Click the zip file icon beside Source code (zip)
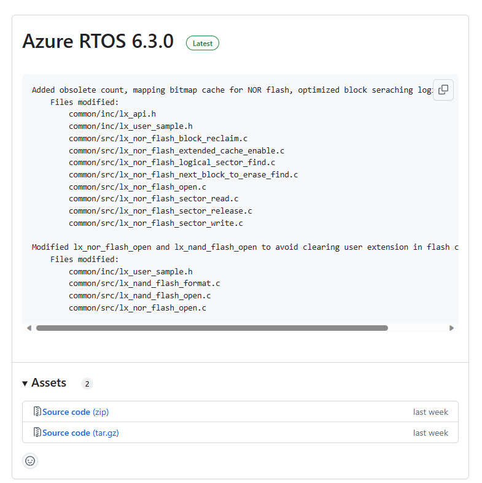Viewport: 482px width, 483px height. (37, 412)
